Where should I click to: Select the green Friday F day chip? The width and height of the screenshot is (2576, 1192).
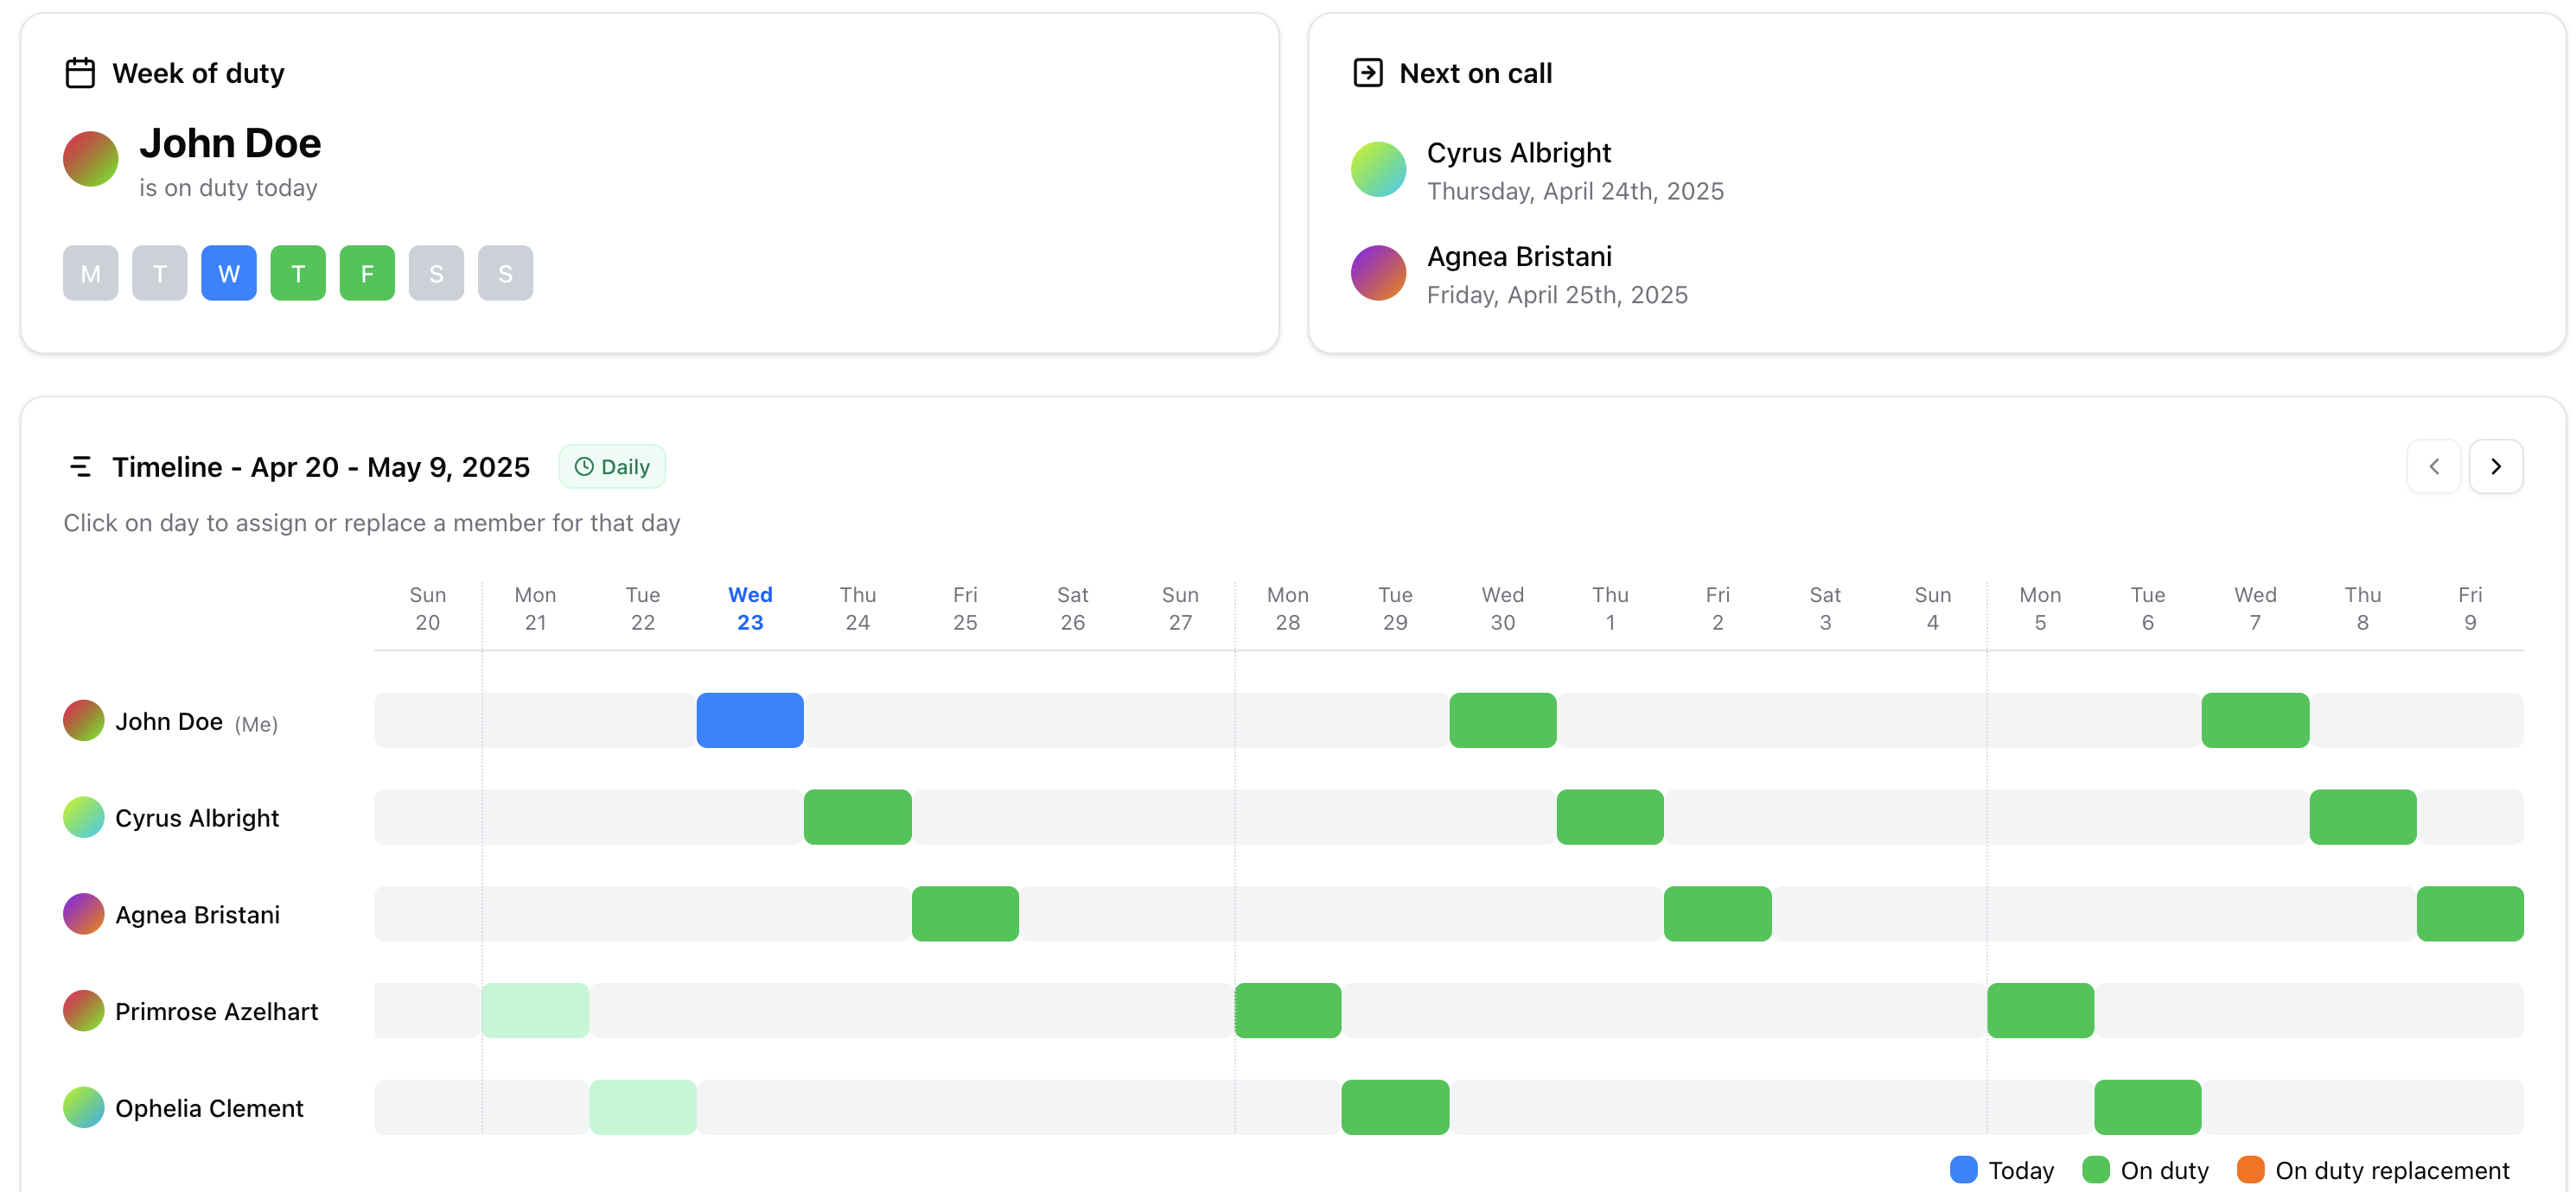coord(367,273)
